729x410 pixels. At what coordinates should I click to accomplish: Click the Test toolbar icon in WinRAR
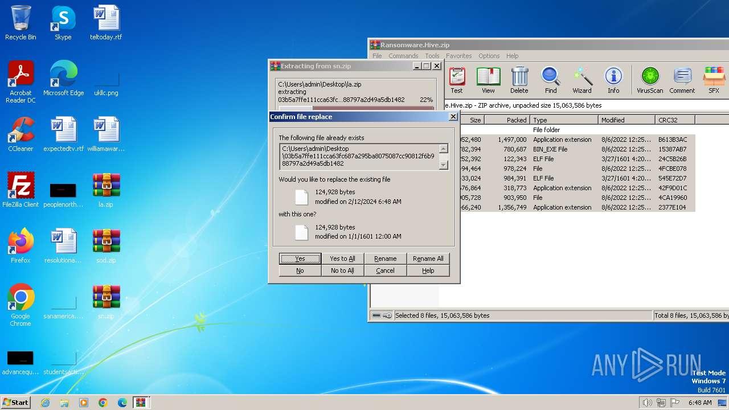457,80
